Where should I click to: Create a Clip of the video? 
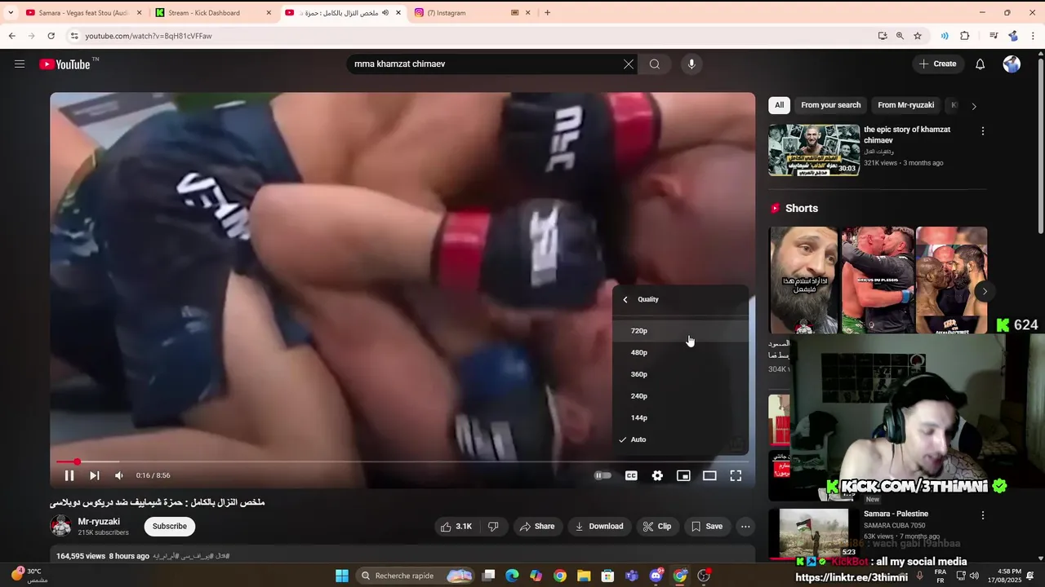click(x=656, y=527)
